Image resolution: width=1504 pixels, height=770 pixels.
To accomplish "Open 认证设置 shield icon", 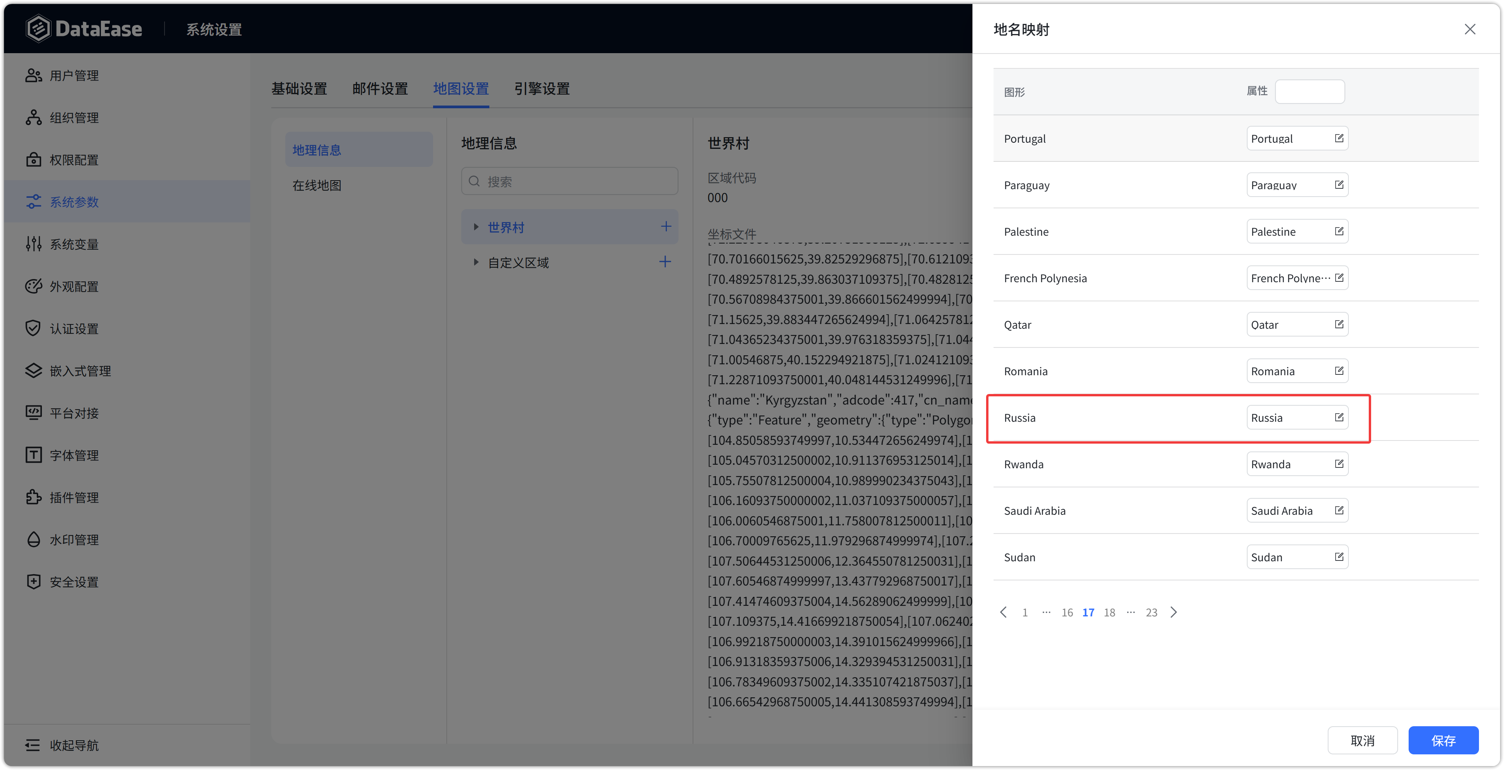I will (x=33, y=328).
